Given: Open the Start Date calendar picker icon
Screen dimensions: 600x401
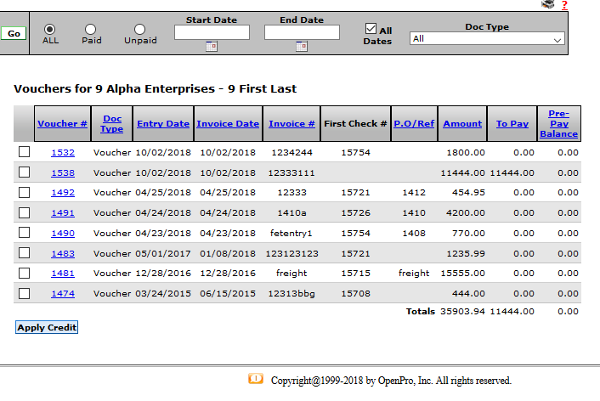Looking at the screenshot, I should tap(212, 47).
